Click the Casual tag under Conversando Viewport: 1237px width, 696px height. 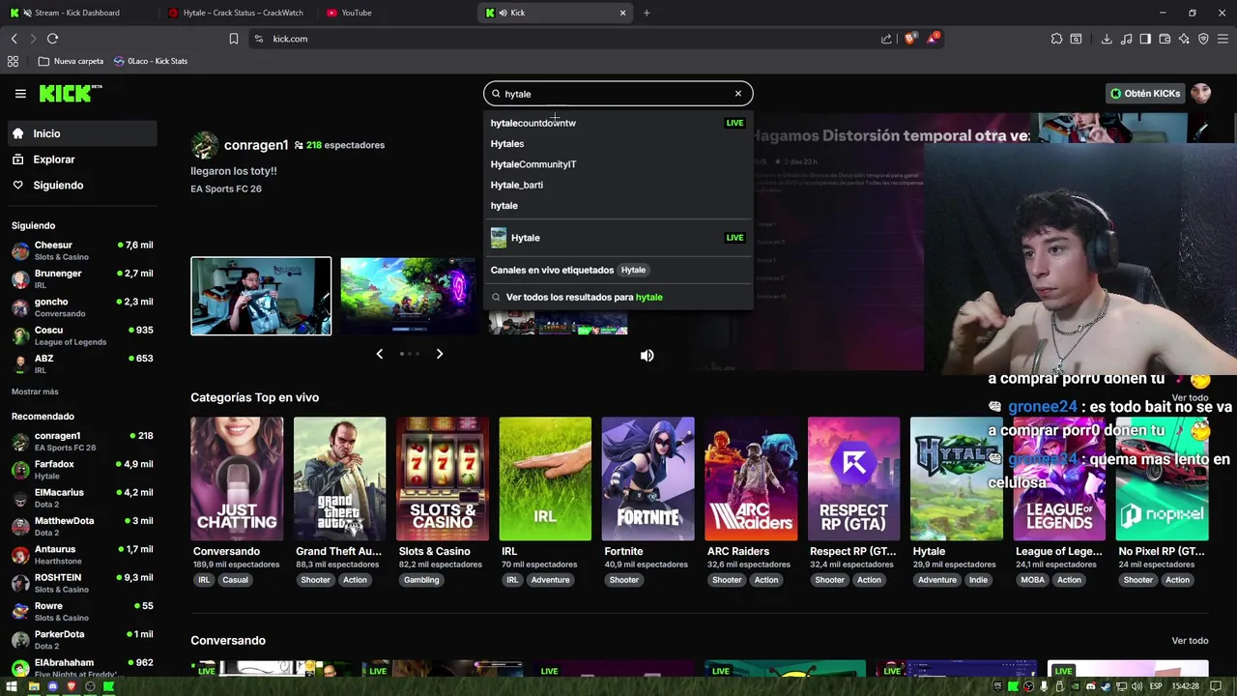235,580
